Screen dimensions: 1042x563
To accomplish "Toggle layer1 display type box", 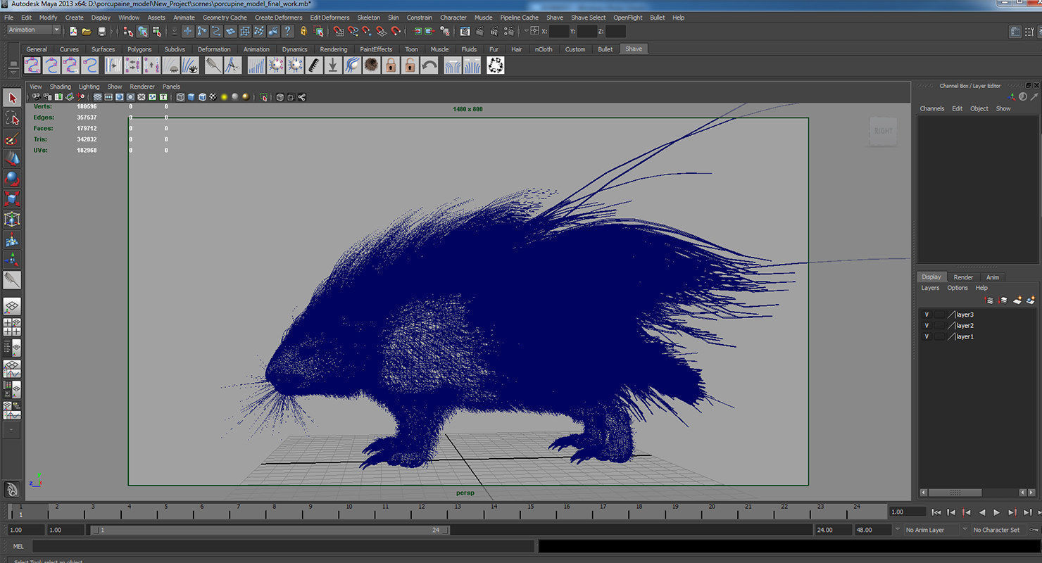I will point(939,336).
